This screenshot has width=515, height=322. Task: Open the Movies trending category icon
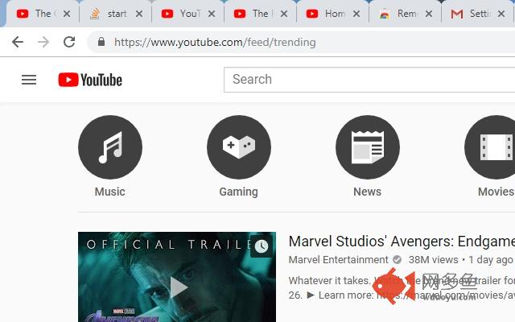pyautogui.click(x=490, y=147)
